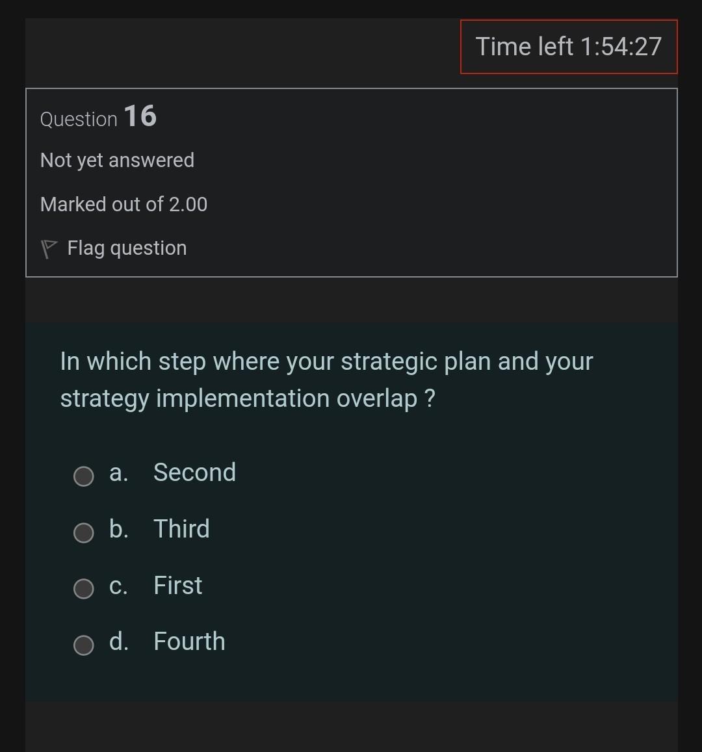Click the Time left 1:54:27 timer display
The image size is (702, 752).
pyautogui.click(x=568, y=46)
